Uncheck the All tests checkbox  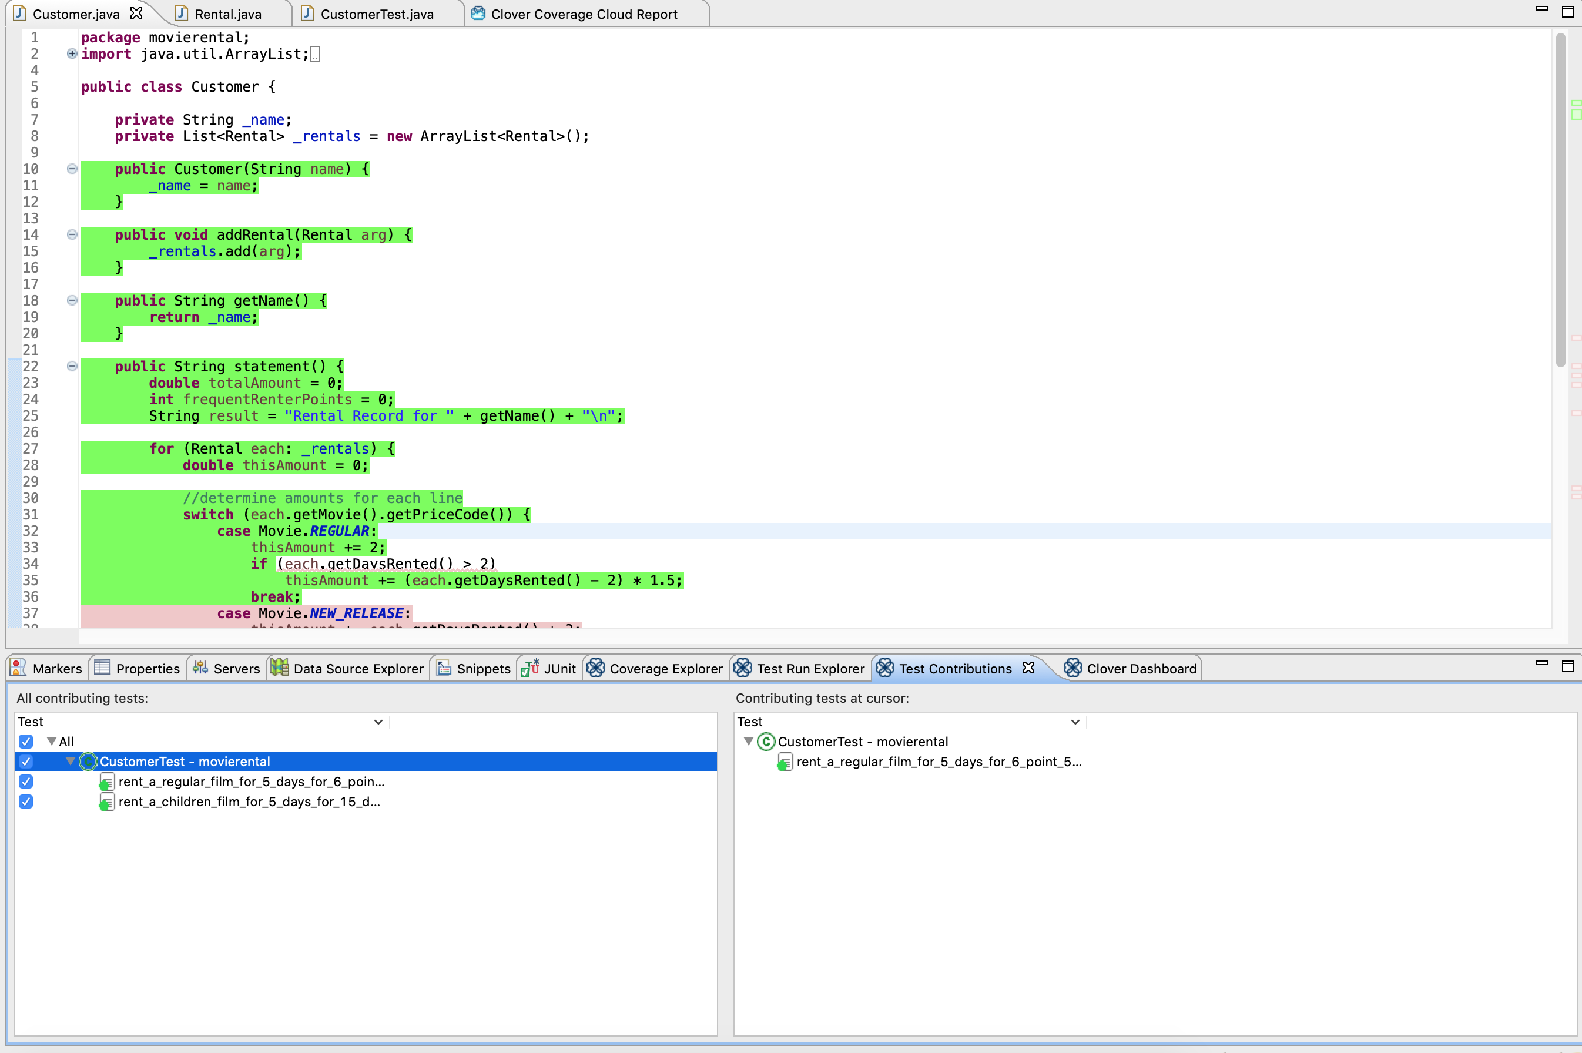[x=25, y=742]
